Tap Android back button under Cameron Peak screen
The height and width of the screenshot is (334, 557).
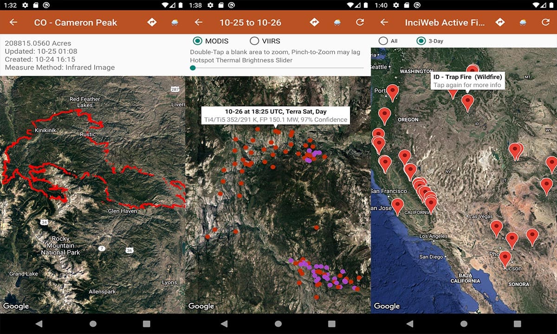coord(39,324)
